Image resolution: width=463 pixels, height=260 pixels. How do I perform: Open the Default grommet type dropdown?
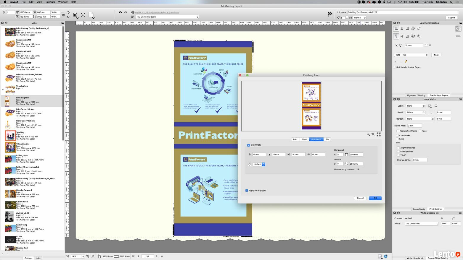coord(259,164)
